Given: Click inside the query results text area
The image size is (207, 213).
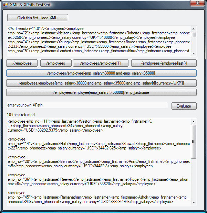Looking at the screenshot, I should [x=98, y=161].
